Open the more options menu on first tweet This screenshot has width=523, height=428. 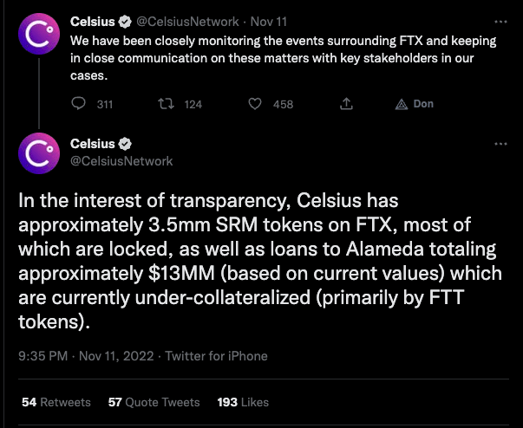click(x=500, y=19)
